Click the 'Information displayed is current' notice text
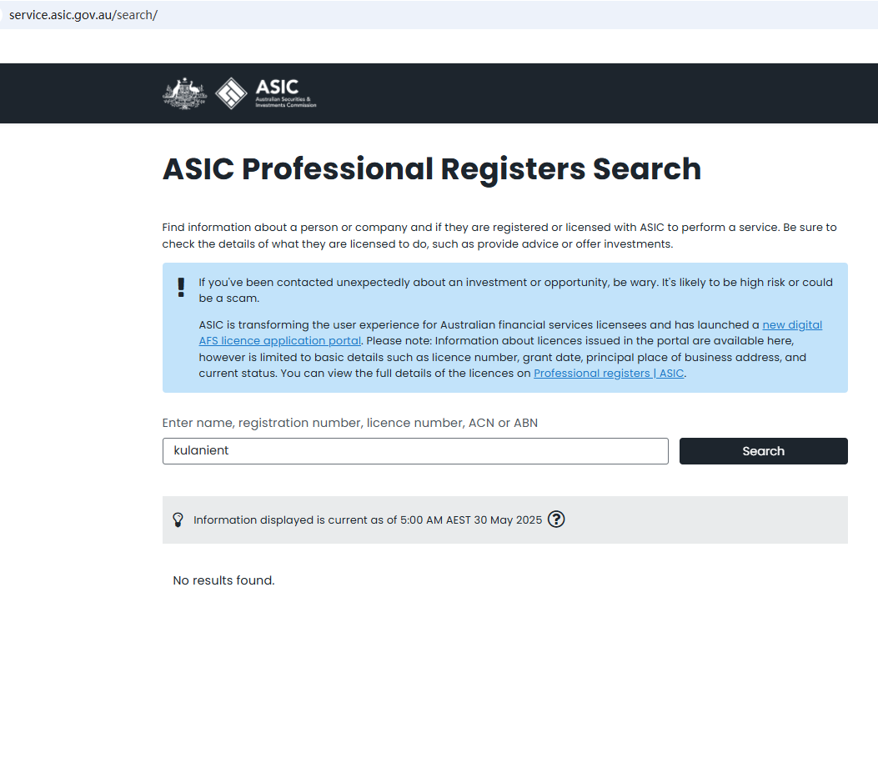Image resolution: width=878 pixels, height=758 pixels. tap(367, 520)
